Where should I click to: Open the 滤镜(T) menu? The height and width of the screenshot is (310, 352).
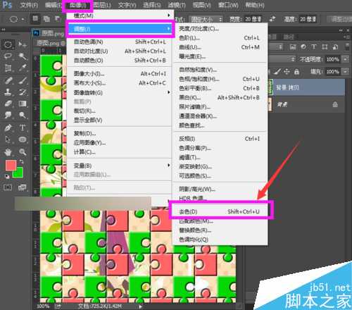pyautogui.click(x=177, y=5)
